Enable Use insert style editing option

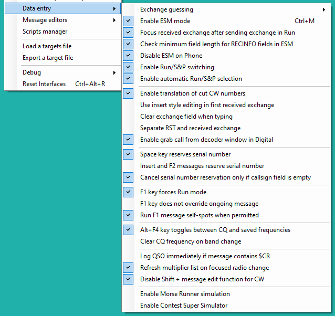coord(226,105)
